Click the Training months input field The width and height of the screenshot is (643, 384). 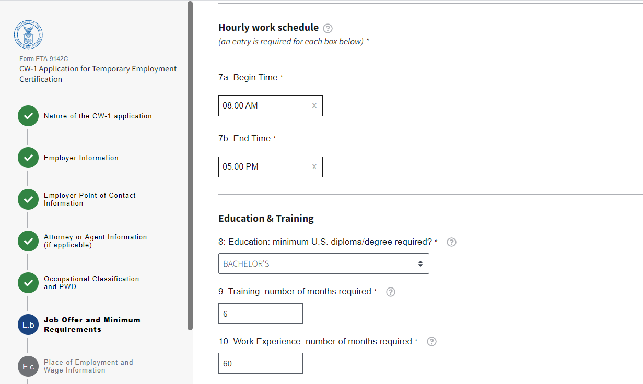point(260,314)
